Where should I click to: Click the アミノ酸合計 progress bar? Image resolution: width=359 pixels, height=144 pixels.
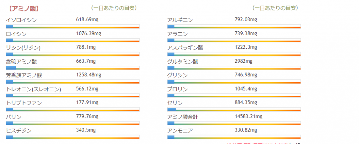click(234, 123)
